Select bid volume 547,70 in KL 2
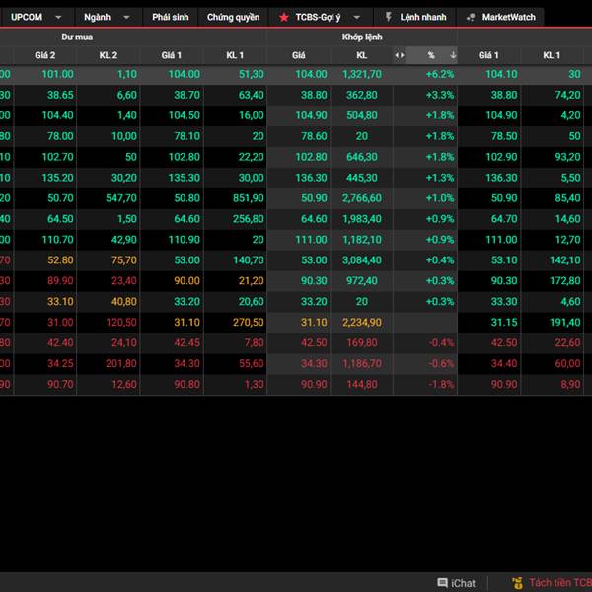Image resolution: width=592 pixels, height=592 pixels. click(x=121, y=198)
